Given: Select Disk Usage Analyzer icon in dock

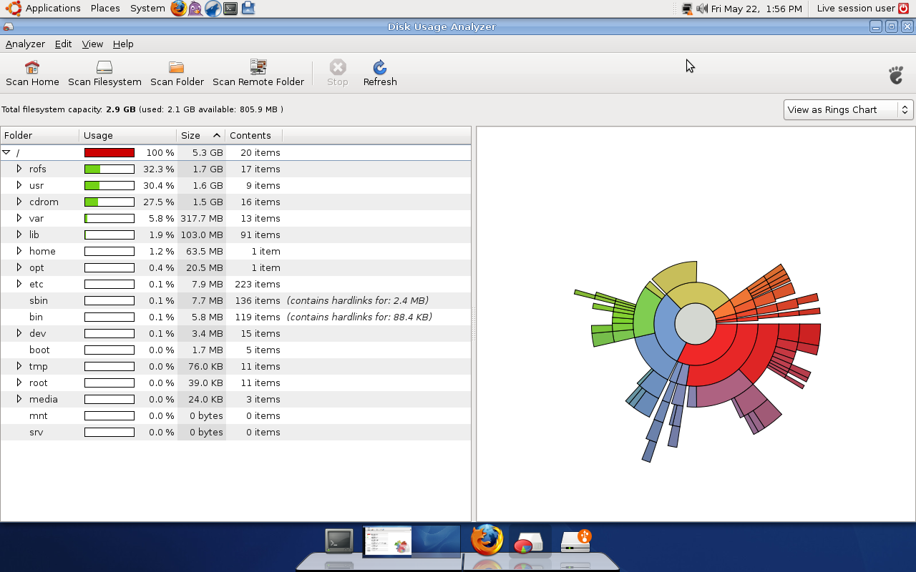Looking at the screenshot, I should pos(530,542).
